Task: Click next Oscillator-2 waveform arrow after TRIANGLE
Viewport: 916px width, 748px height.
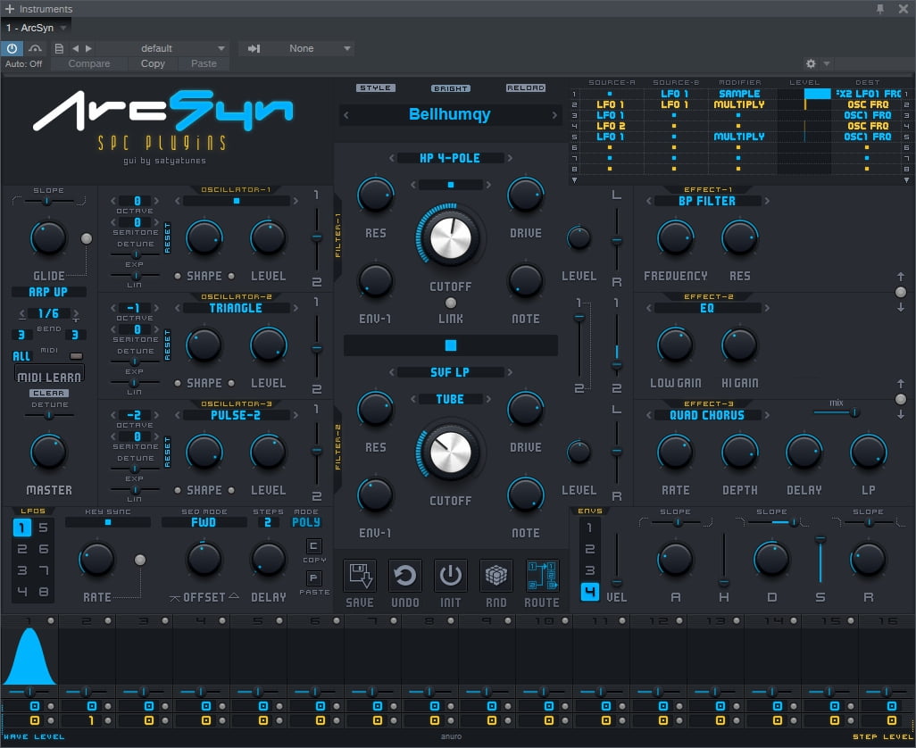Action: [296, 308]
